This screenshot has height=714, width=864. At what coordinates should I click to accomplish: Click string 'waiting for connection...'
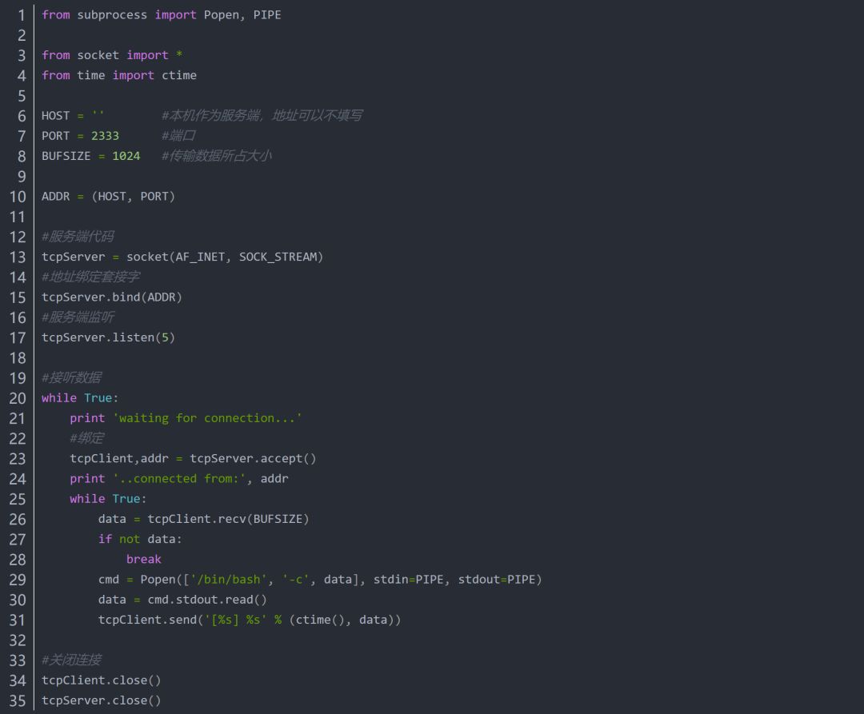pos(207,418)
